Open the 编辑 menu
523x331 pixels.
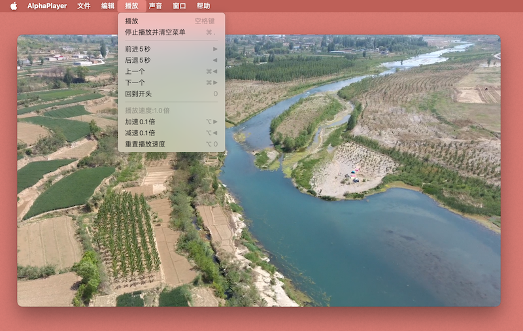(x=108, y=6)
